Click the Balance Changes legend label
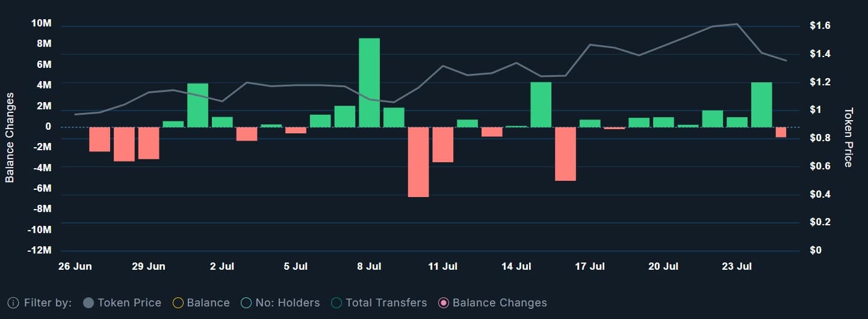This screenshot has height=319, width=868. (499, 303)
